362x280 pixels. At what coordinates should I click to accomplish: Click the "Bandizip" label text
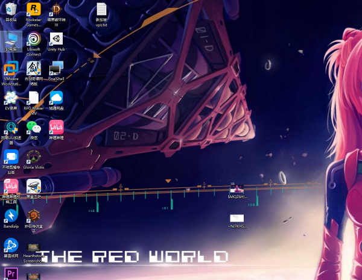coord(11,226)
